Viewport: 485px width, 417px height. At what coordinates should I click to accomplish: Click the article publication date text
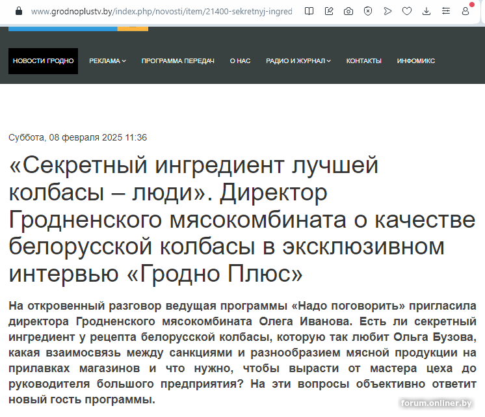click(77, 137)
